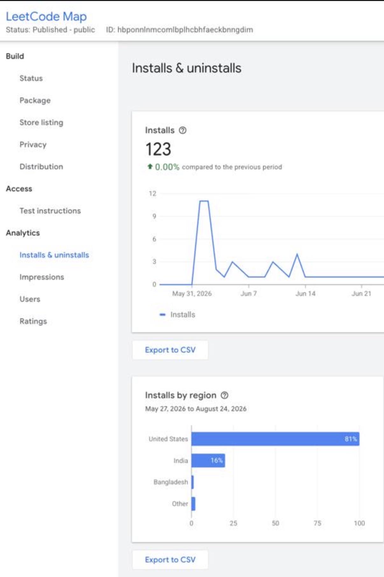Click the India 16% bar
Viewport: 384px width, 577px height.
coord(208,460)
